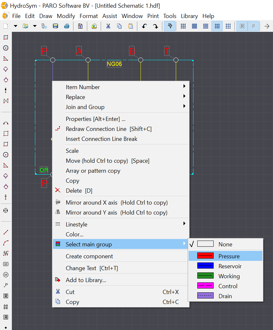Toggle the highlighted P button in top toolbar
This screenshot has width=273, height=330.
[253, 26]
